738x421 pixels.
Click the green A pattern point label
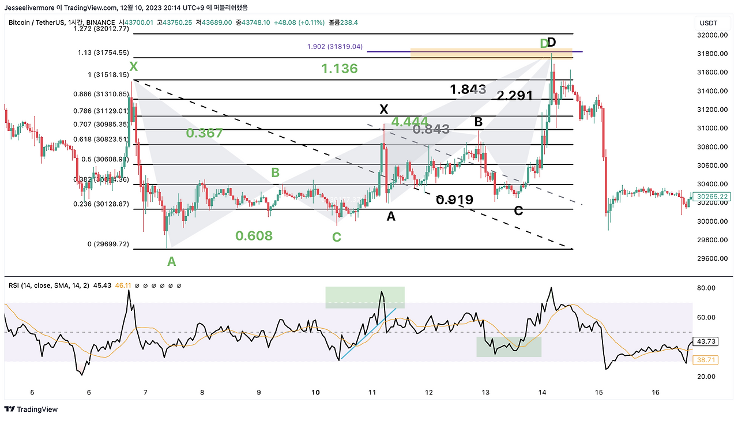click(171, 262)
